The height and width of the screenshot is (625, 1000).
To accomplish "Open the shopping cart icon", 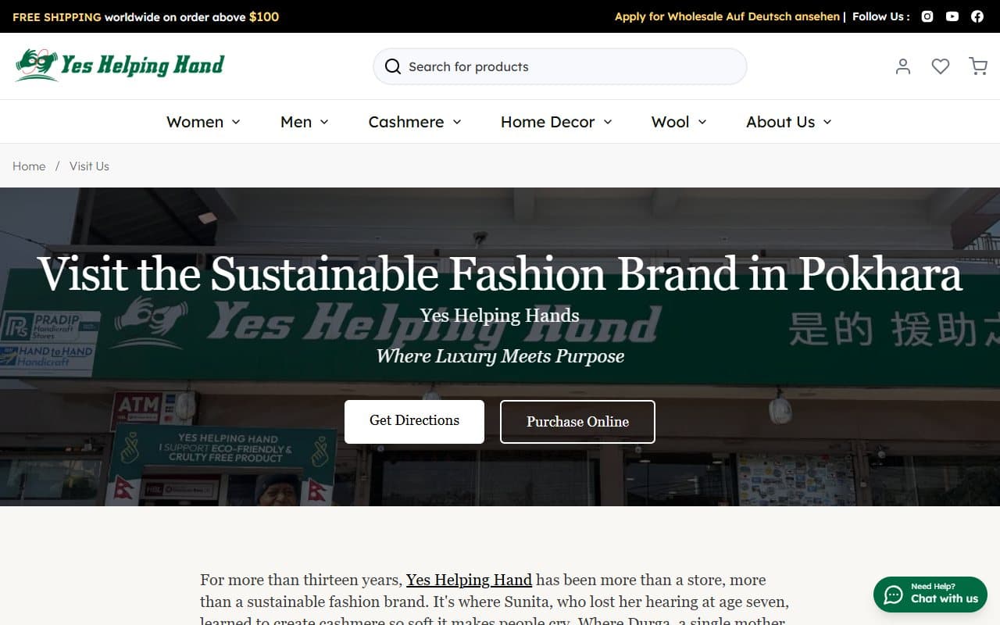I will [x=978, y=66].
